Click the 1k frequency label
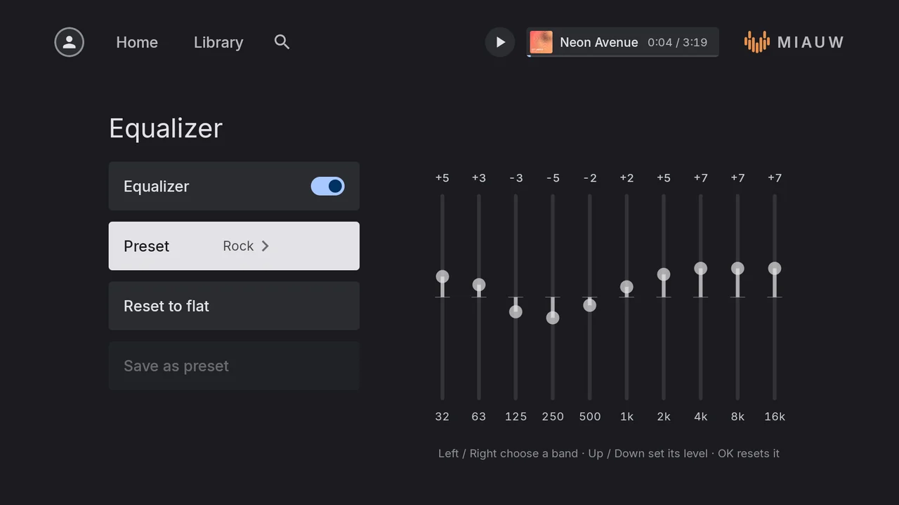Screen dimensions: 899x505 (626, 417)
